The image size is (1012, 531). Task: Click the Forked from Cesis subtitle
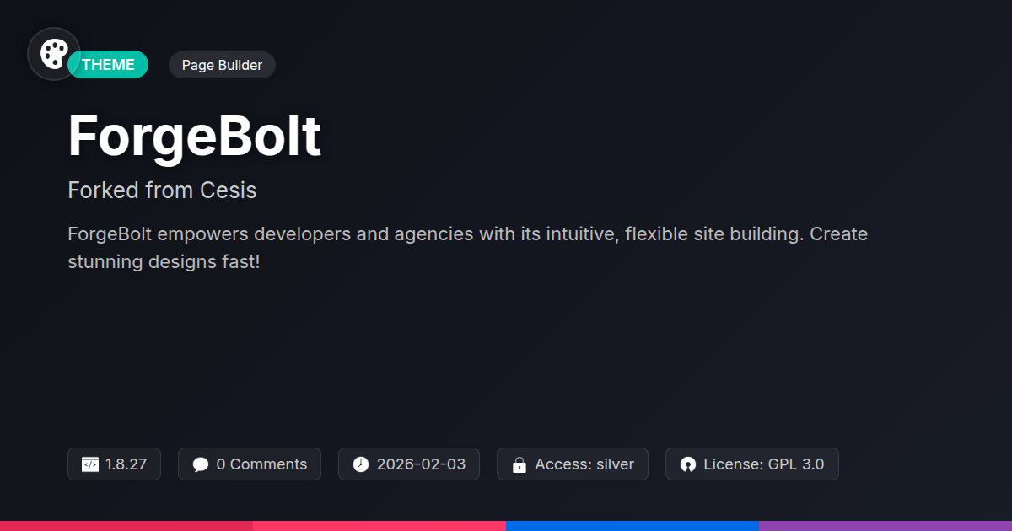click(162, 190)
